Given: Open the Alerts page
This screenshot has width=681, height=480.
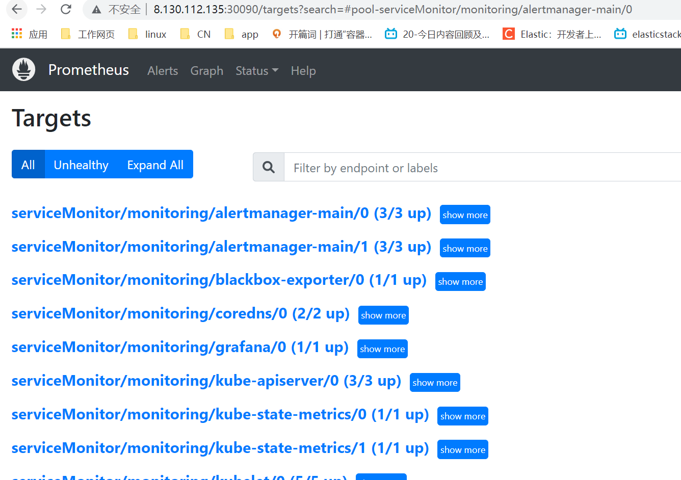Looking at the screenshot, I should pyautogui.click(x=163, y=71).
